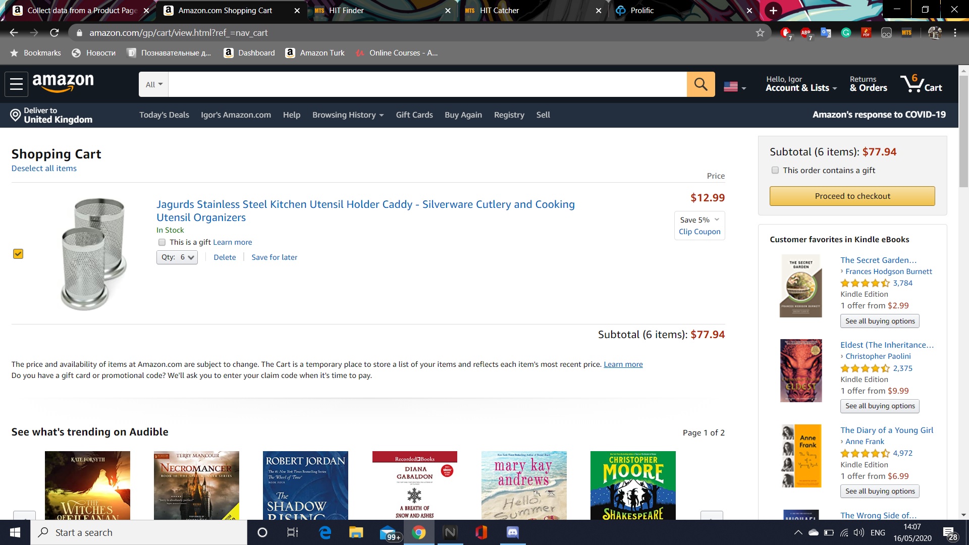
Task: Switch to the HIT Finder tab
Action: (x=383, y=11)
